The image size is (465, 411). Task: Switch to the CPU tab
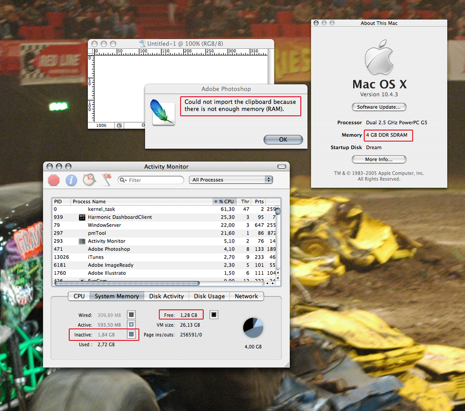79,296
